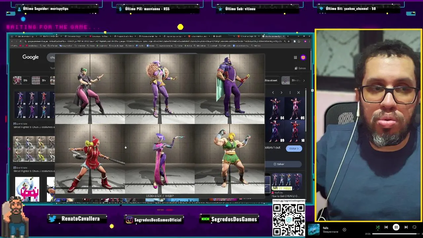Pause the song falls
Image resolution: width=423 pixels, height=238 pixels.
tap(396, 227)
